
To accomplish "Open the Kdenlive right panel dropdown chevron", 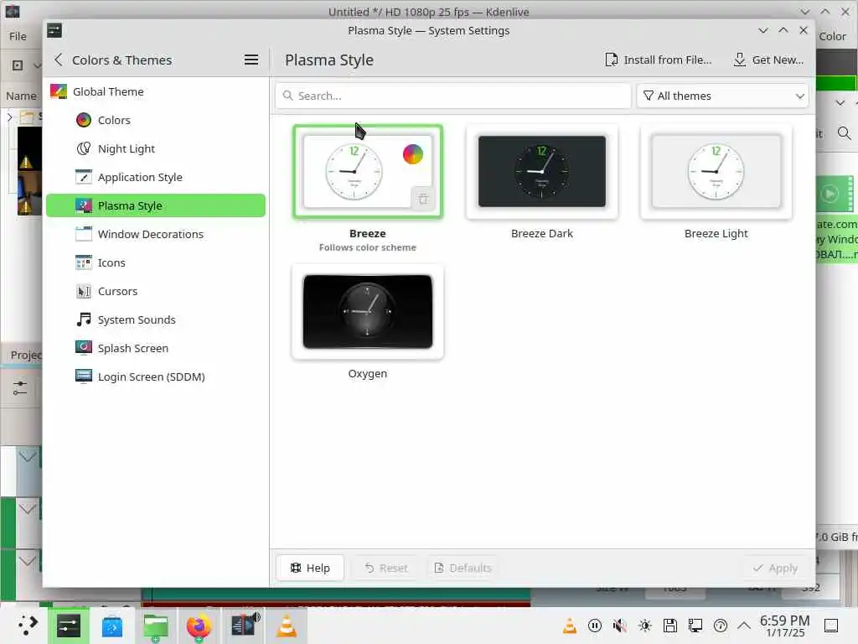I will (840, 103).
